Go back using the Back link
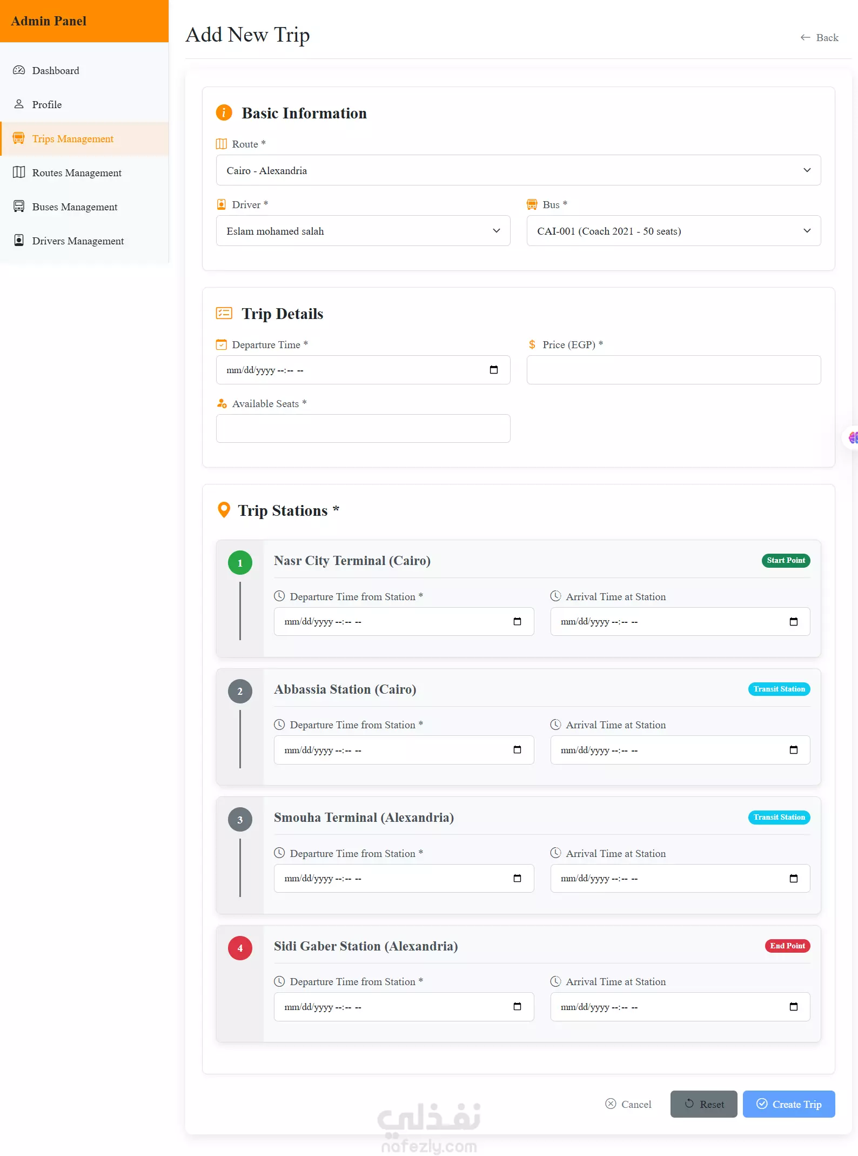The width and height of the screenshot is (858, 1156). click(x=819, y=38)
